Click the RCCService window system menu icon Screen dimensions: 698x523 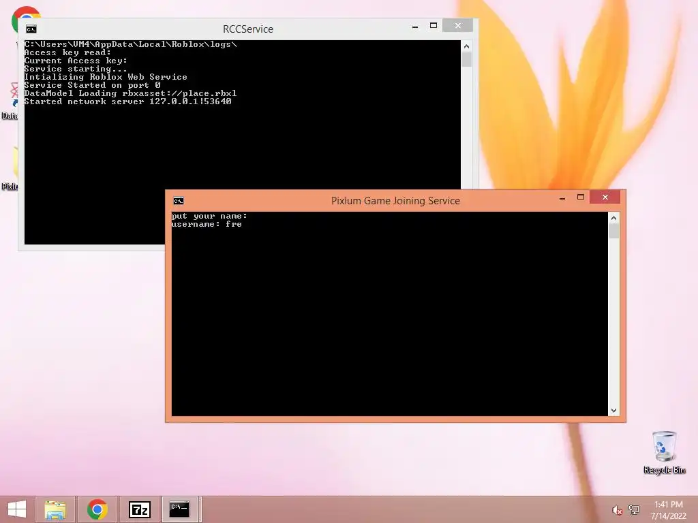[x=31, y=29]
